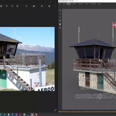Click the GPU issues check warning in status bar
Image resolution: width=116 pixels, height=116 pixels.
(x=87, y=112)
